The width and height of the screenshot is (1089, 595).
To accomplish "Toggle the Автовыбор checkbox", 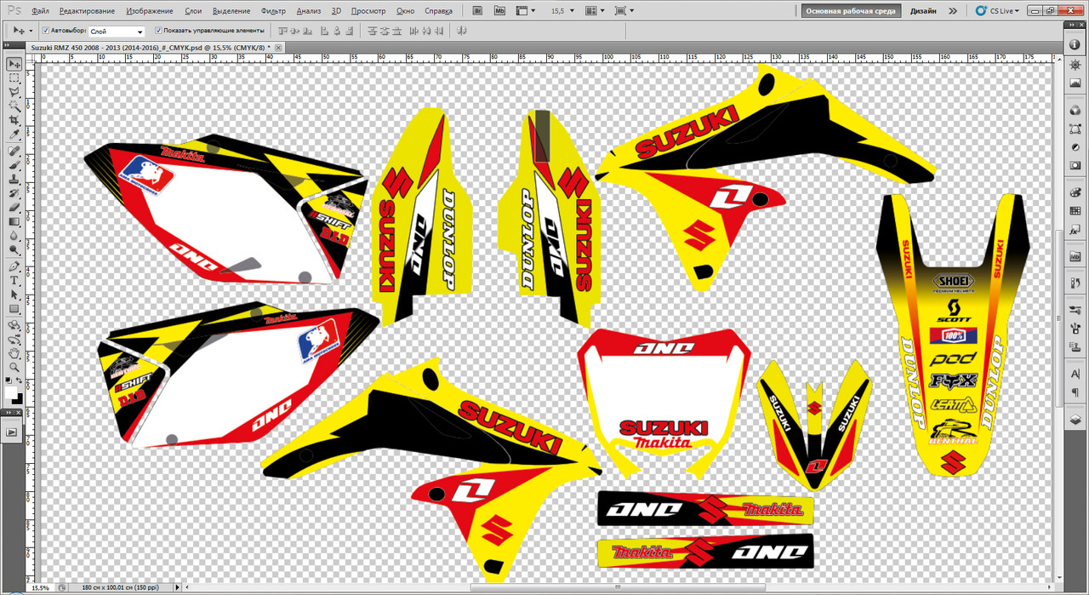I will click(x=45, y=30).
